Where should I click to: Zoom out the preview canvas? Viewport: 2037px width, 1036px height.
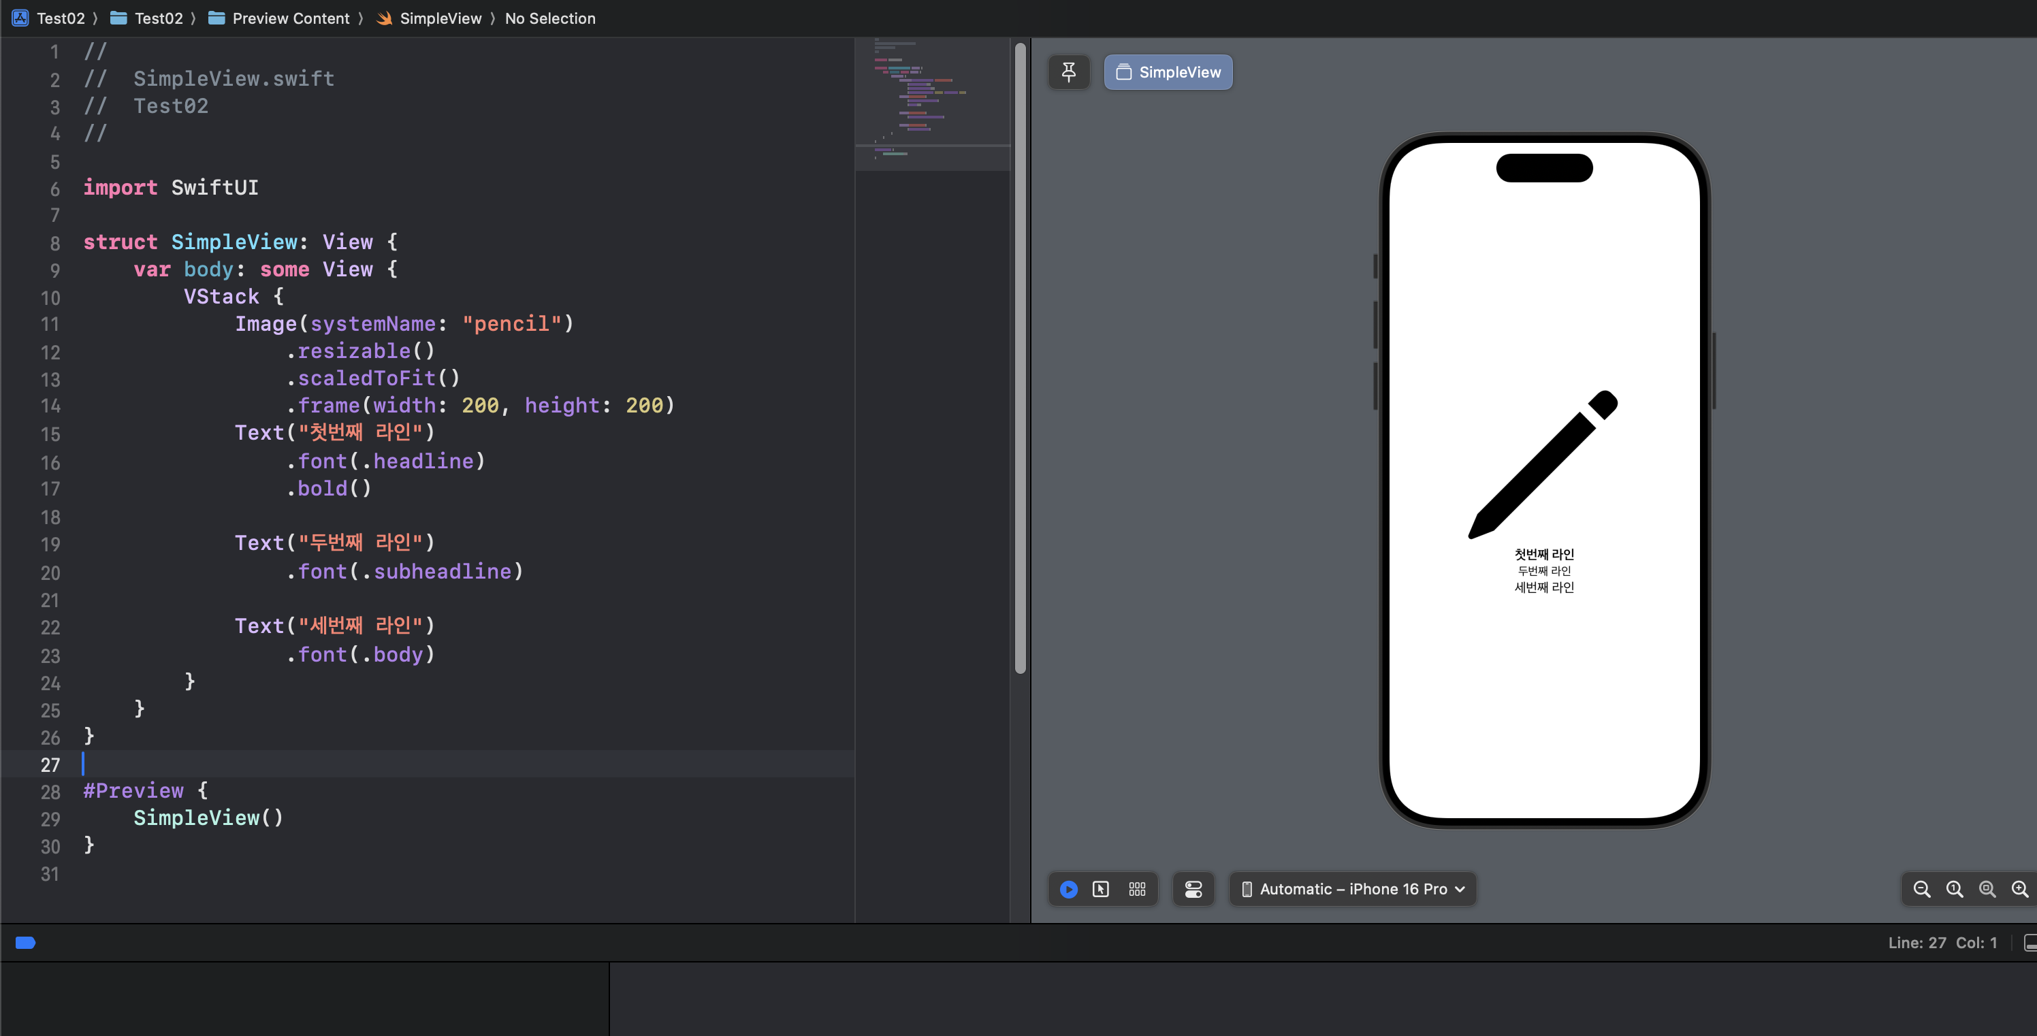1921,889
